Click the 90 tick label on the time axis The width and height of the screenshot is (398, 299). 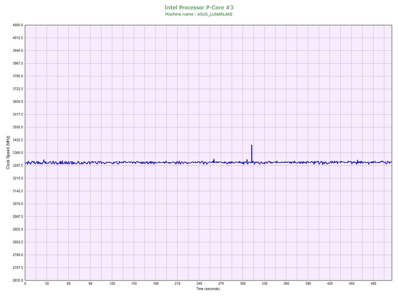click(91, 284)
